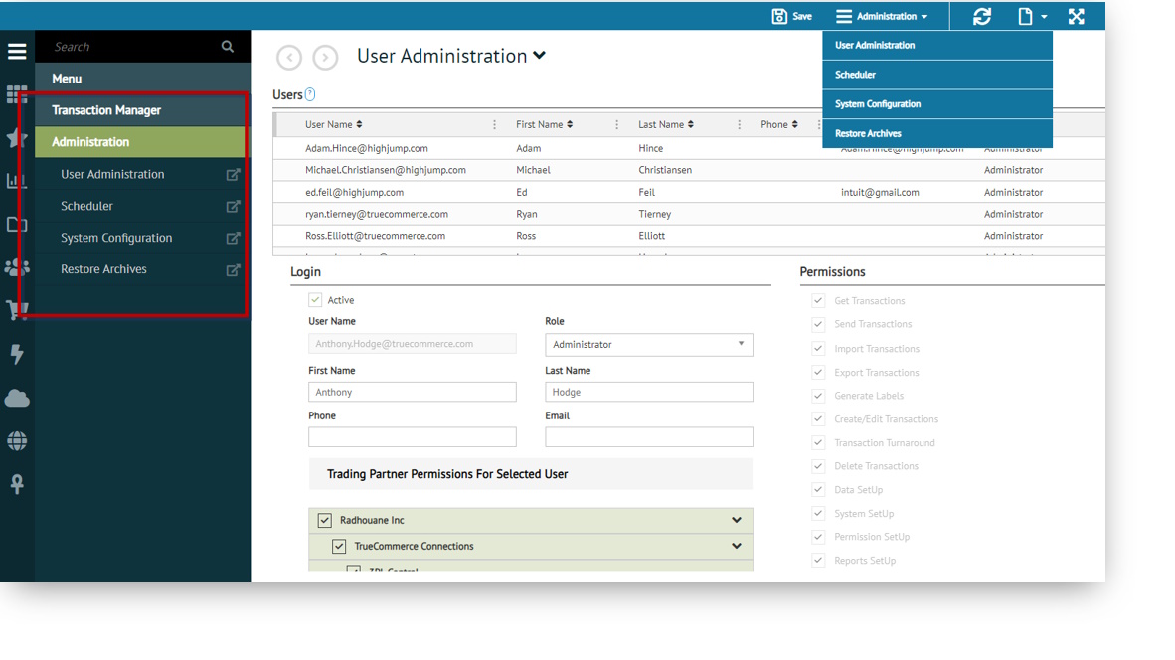Open Scheduler in new window via sidebar icon
The height and width of the screenshot is (660, 1175).
(233, 206)
